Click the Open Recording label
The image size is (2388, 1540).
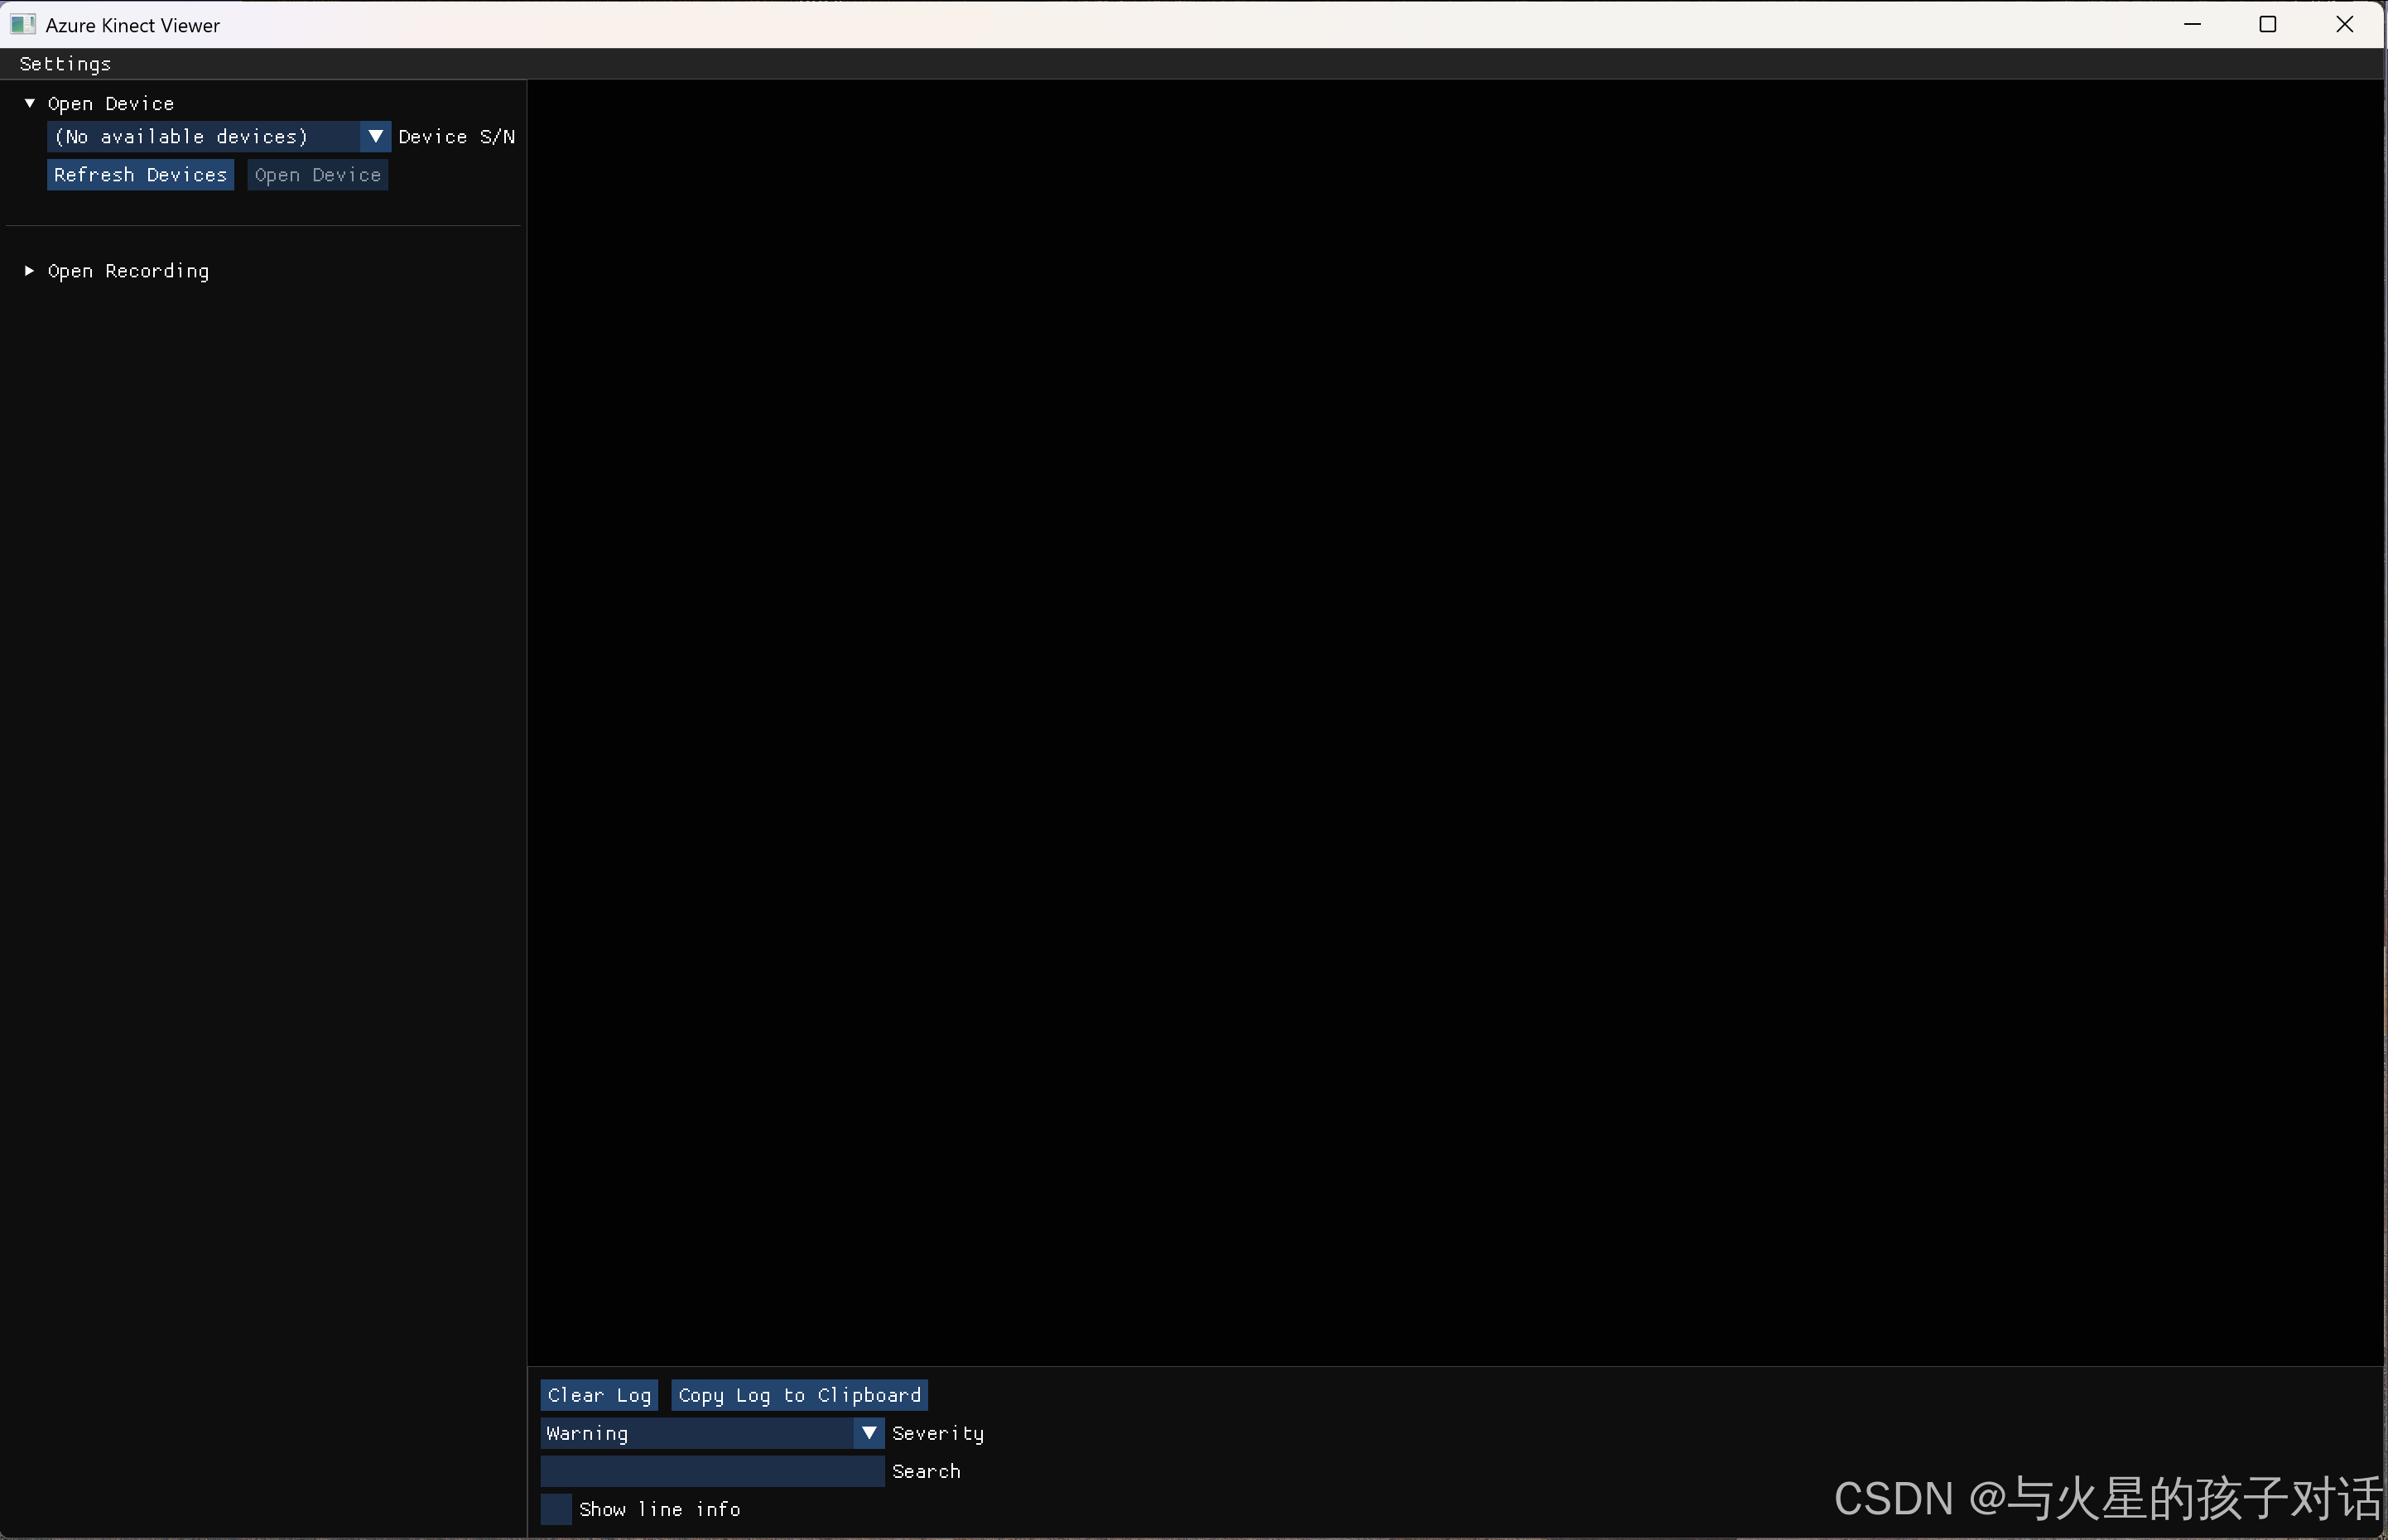point(128,271)
